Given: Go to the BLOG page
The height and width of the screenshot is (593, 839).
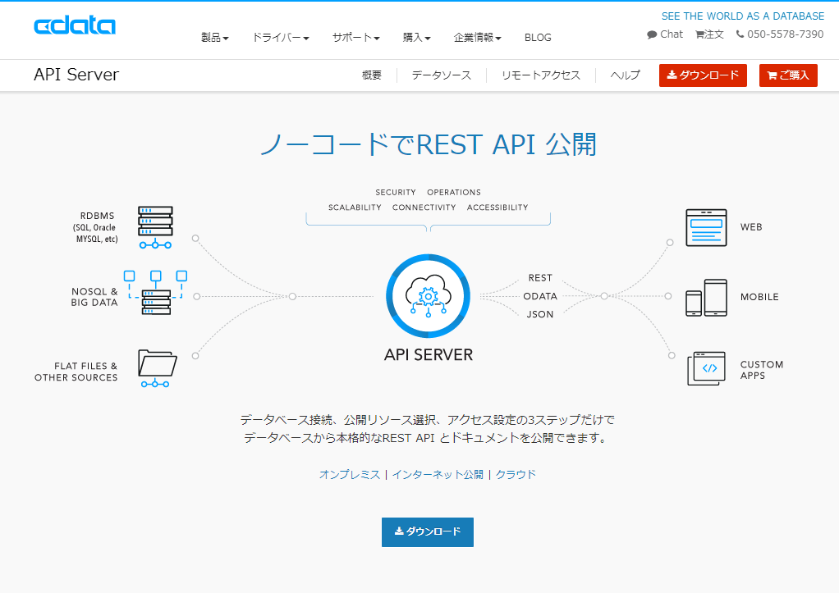Looking at the screenshot, I should point(538,38).
